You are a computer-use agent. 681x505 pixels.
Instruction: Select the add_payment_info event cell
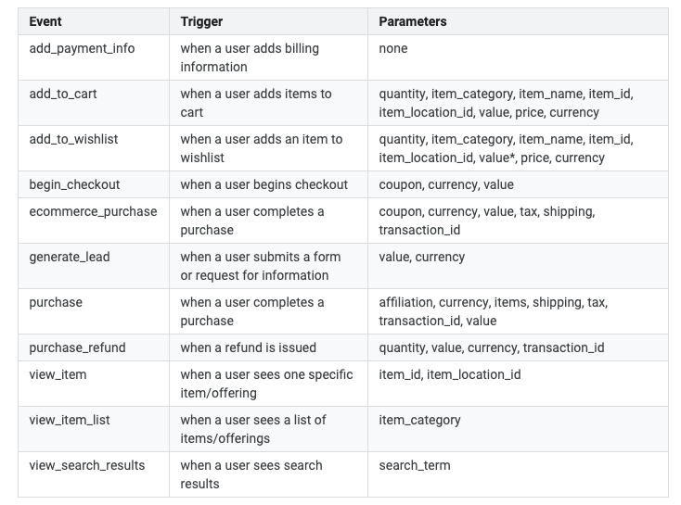[x=82, y=48]
